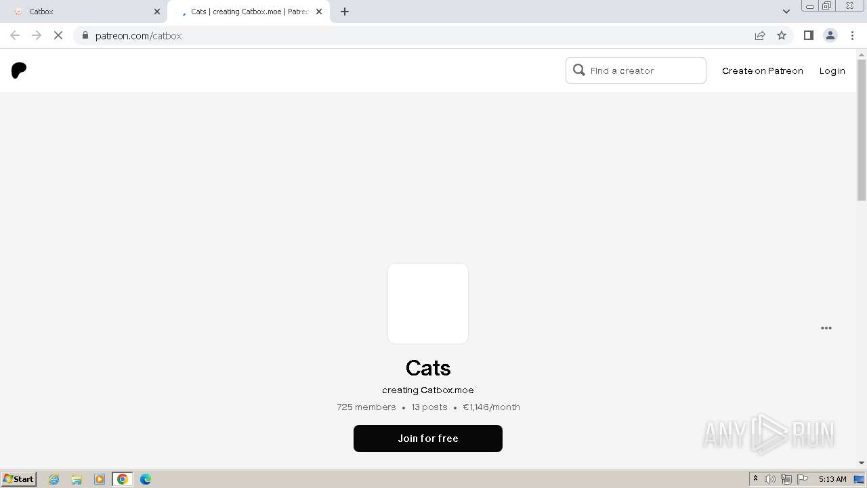
Task: Switch to the Catbox browser tab
Action: pyautogui.click(x=83, y=12)
